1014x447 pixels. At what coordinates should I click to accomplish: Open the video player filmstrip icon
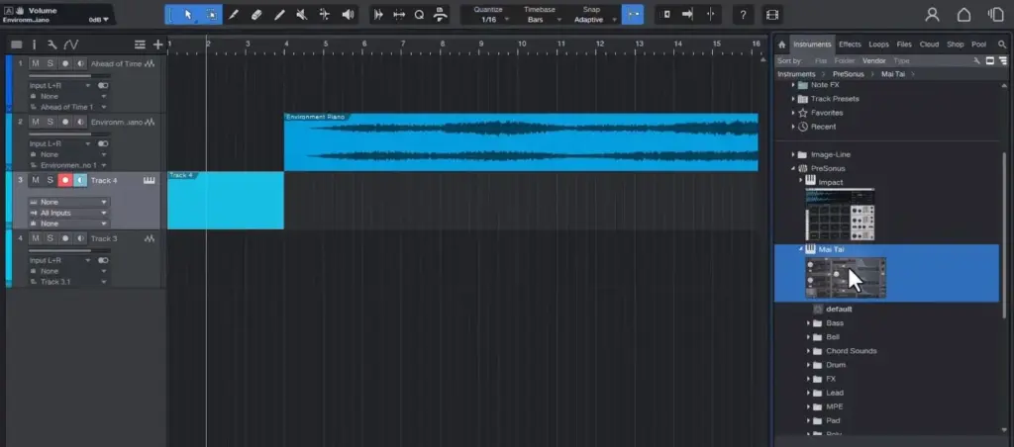click(x=771, y=14)
